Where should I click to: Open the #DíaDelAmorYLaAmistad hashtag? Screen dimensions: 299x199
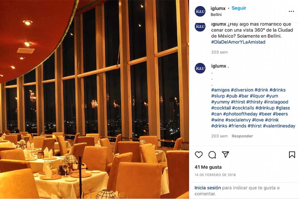[x=238, y=42]
